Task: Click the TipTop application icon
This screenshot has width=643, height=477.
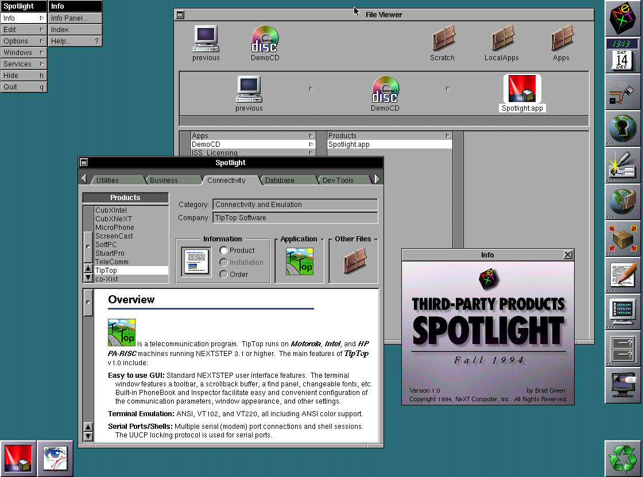Action: [300, 261]
